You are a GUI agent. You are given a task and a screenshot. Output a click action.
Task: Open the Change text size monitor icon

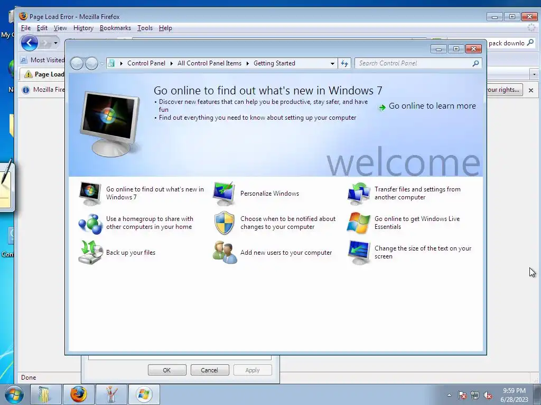(358, 253)
